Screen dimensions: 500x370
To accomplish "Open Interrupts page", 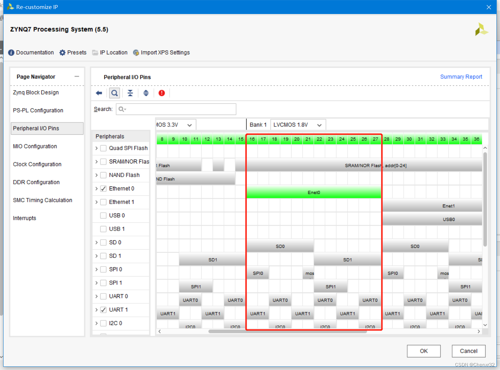I will [x=24, y=218].
